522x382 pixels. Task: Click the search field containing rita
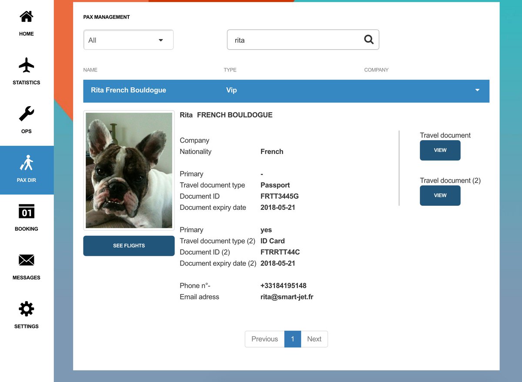(x=303, y=40)
